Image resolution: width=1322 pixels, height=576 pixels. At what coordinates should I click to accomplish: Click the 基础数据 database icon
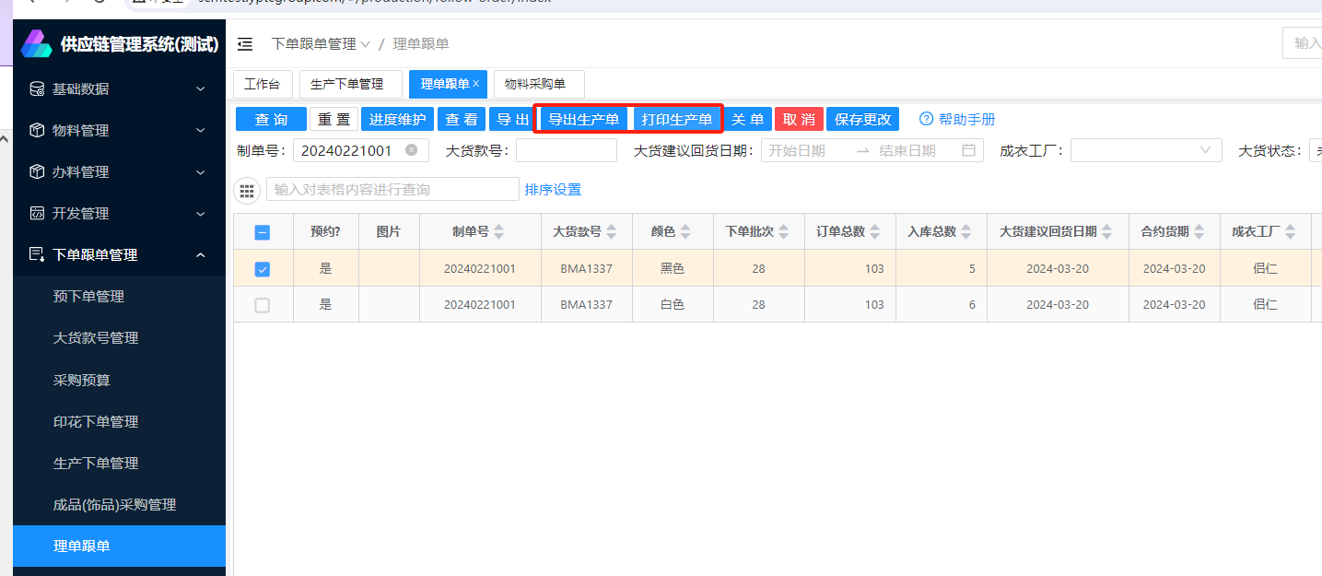click(37, 89)
